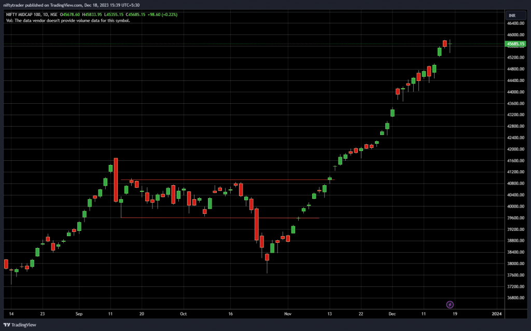Screen dimensions: 531x331
Task: Click the Vol data vendor notice
Action: pyautogui.click(x=68, y=20)
